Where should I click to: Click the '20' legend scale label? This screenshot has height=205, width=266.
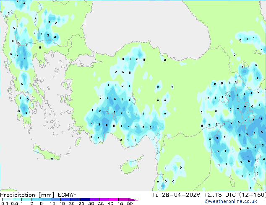click(72, 203)
